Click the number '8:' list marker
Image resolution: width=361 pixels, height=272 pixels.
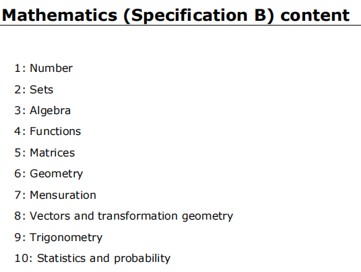pyautogui.click(x=20, y=216)
